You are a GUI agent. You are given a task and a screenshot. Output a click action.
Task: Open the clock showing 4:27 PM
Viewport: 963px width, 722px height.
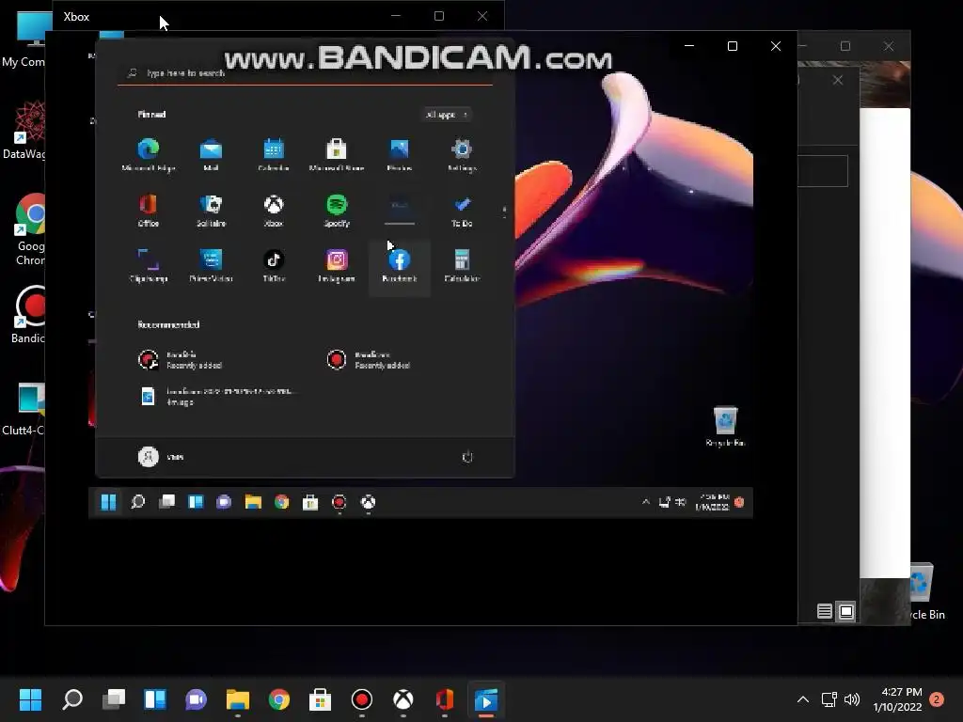[x=897, y=699]
